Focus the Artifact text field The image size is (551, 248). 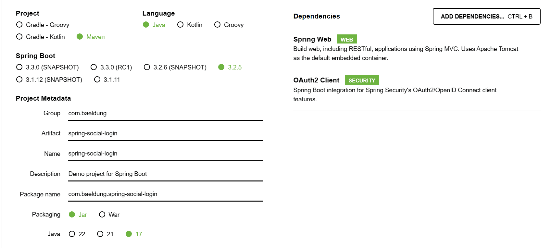(x=165, y=133)
